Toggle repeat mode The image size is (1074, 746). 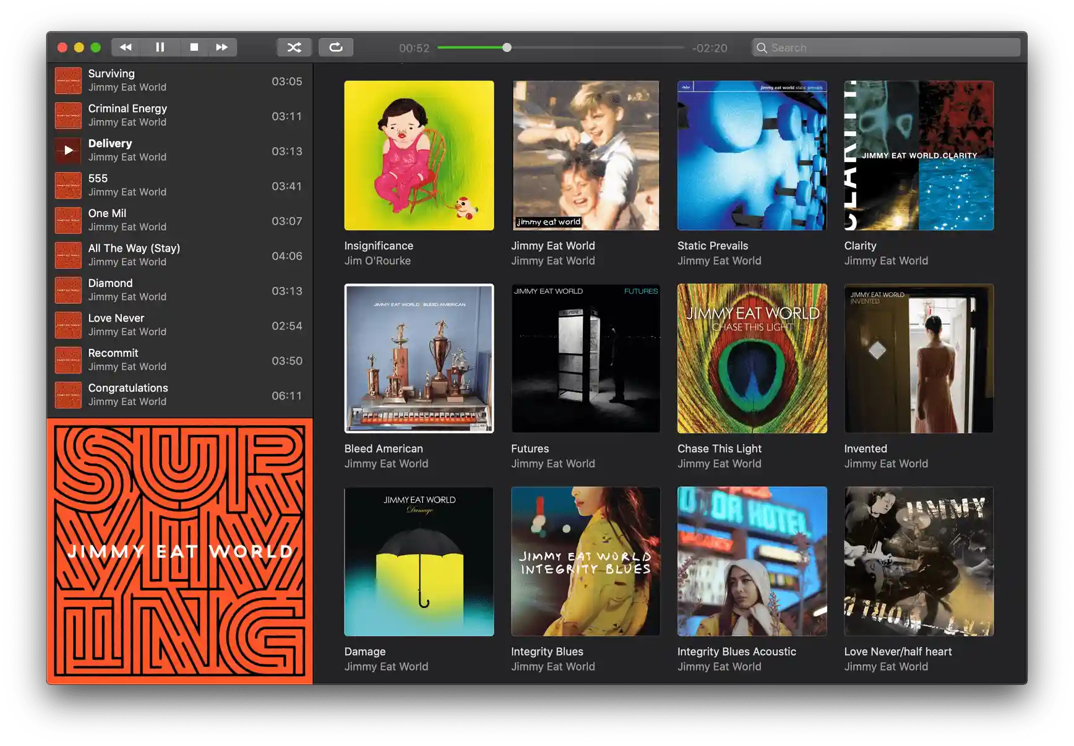pyautogui.click(x=336, y=47)
